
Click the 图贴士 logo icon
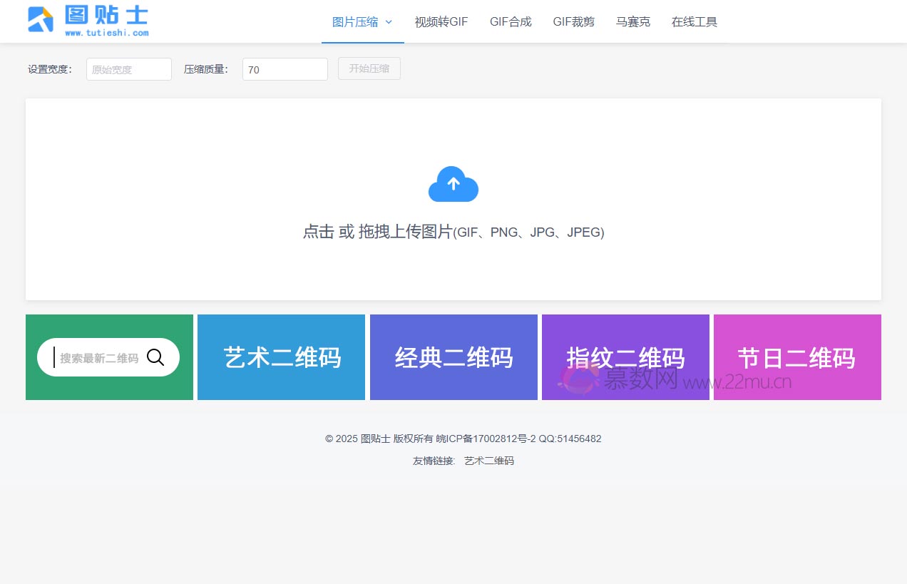(41, 20)
